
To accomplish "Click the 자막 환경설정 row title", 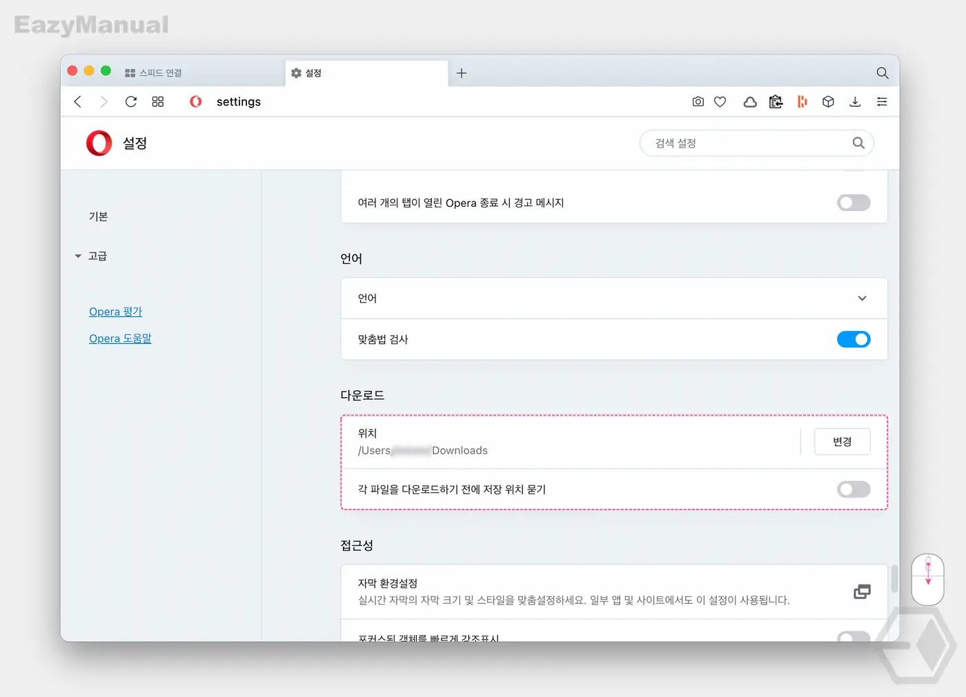I will click(387, 583).
